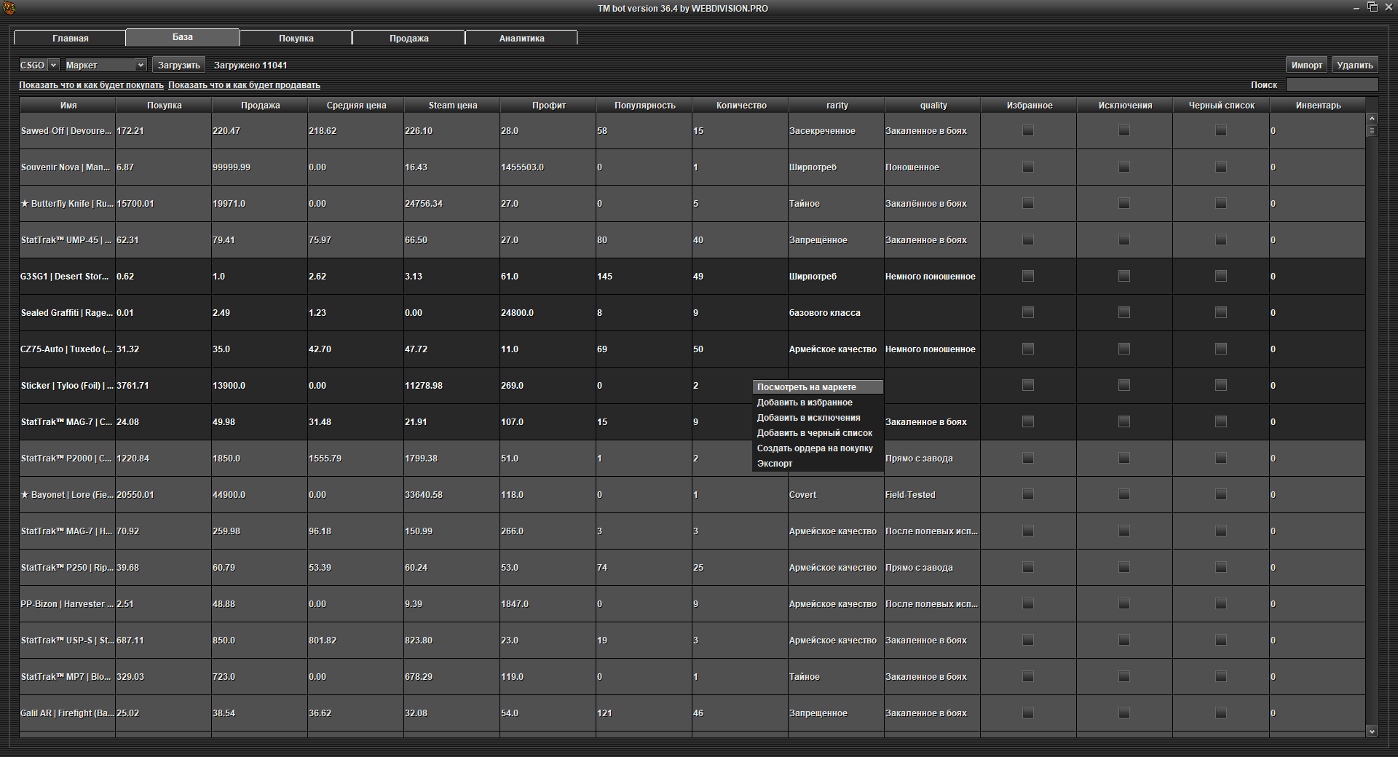Enable Исключения checkbox for G3SG1 Desert Storm row
The width and height of the screenshot is (1398, 757).
click(1124, 276)
